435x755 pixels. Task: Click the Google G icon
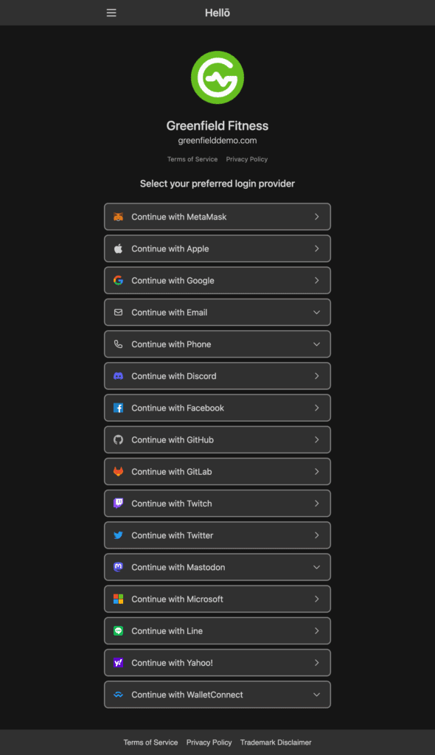tap(118, 280)
